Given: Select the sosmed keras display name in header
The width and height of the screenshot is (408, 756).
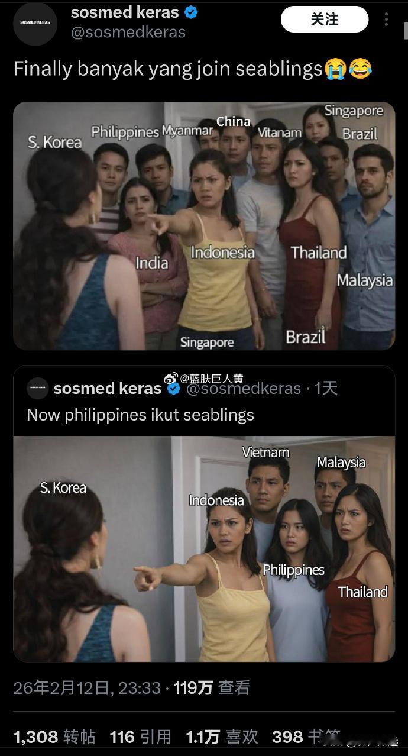Looking at the screenshot, I should click(x=125, y=12).
